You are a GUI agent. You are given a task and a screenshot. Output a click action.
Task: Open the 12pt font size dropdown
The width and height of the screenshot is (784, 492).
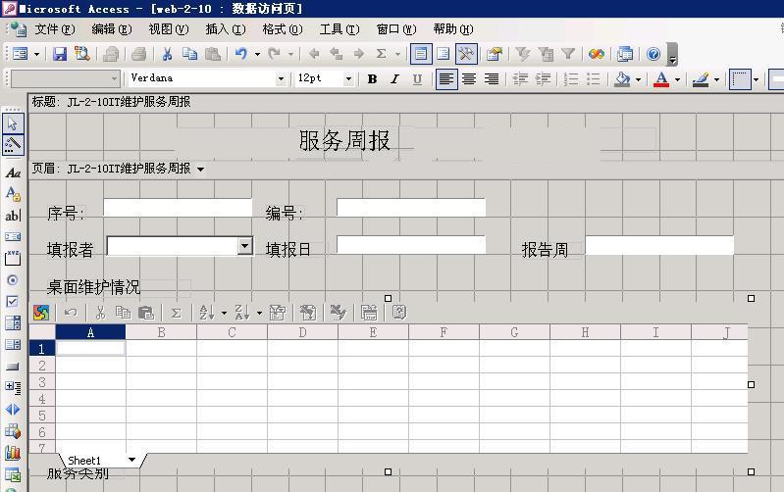pyautogui.click(x=348, y=78)
